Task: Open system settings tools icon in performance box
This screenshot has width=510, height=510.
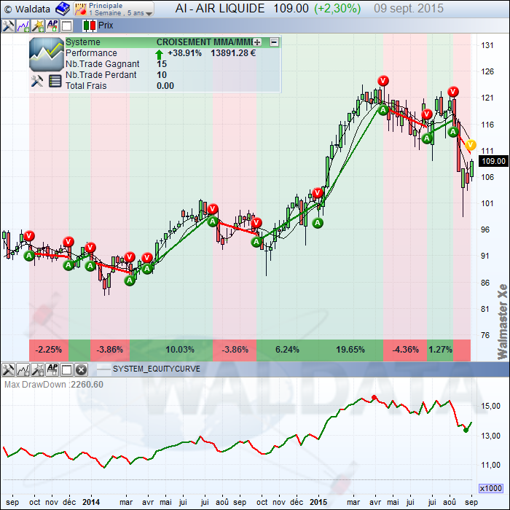Action: (37, 81)
